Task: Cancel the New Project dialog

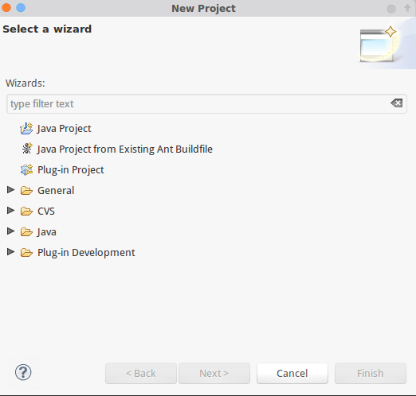Action: [x=292, y=373]
